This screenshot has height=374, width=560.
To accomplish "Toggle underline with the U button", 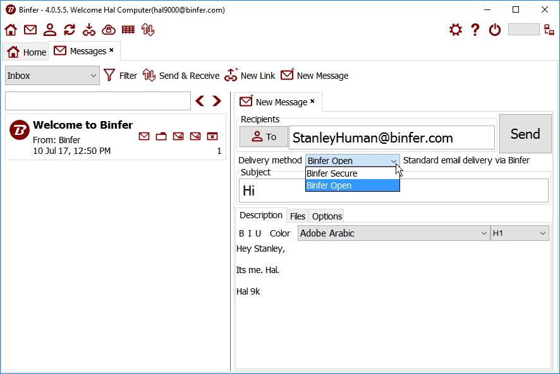I will [258, 233].
